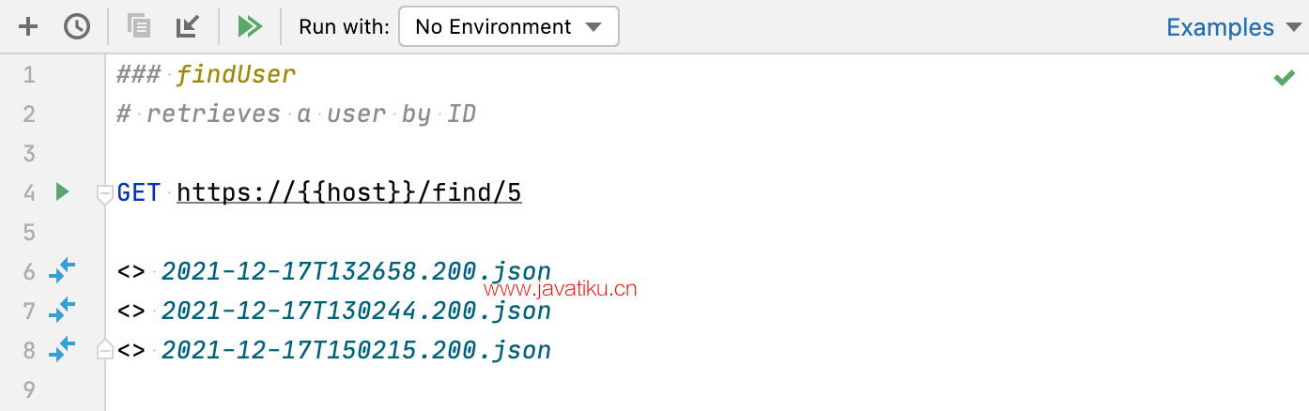Image resolution: width=1309 pixels, height=411 pixels.
Task: Run the GET request gutter icon
Action: pyautogui.click(x=62, y=192)
